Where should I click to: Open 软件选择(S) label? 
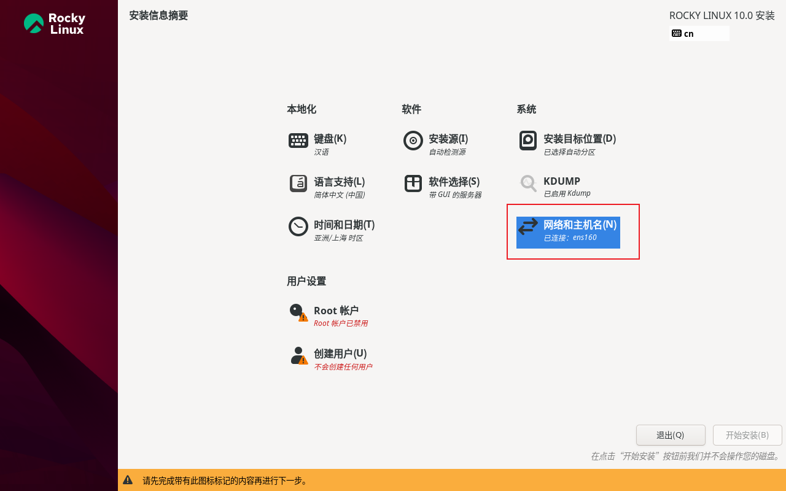point(454,182)
